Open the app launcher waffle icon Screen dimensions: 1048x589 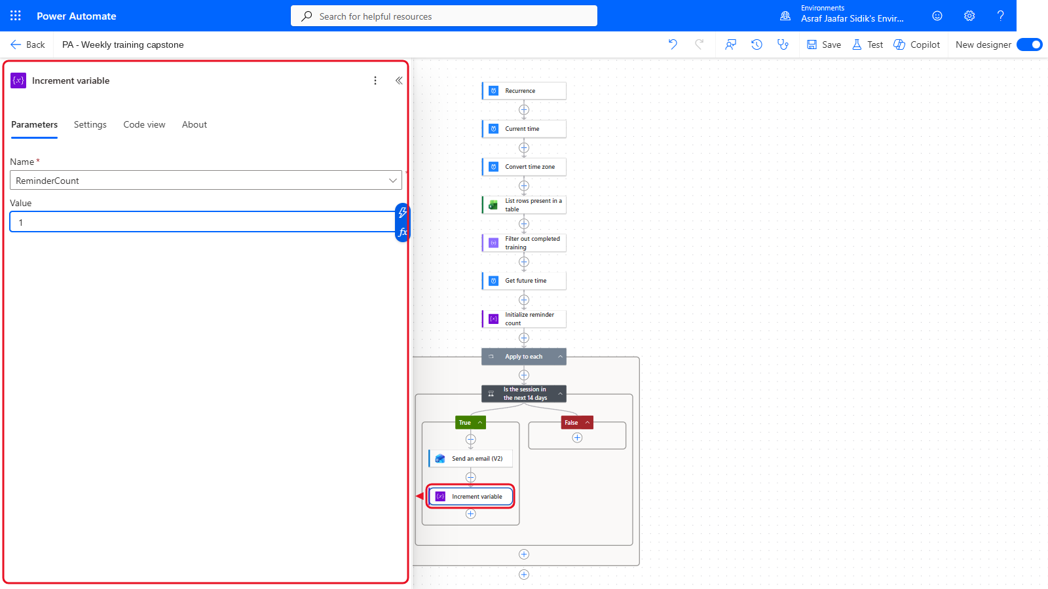[x=16, y=16]
